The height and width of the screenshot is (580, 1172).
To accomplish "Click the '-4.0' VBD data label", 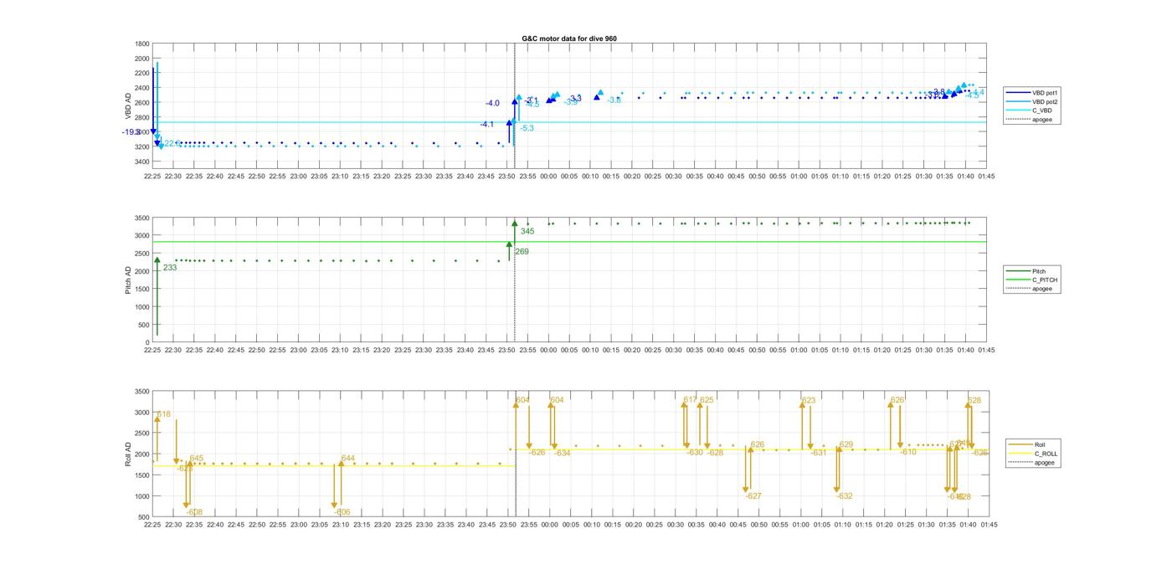I will coord(492,103).
